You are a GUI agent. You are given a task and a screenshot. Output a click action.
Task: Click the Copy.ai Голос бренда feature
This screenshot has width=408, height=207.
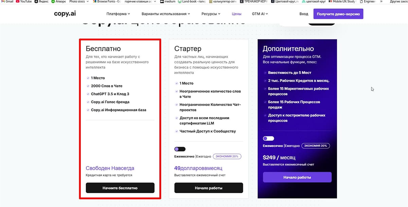110,102
